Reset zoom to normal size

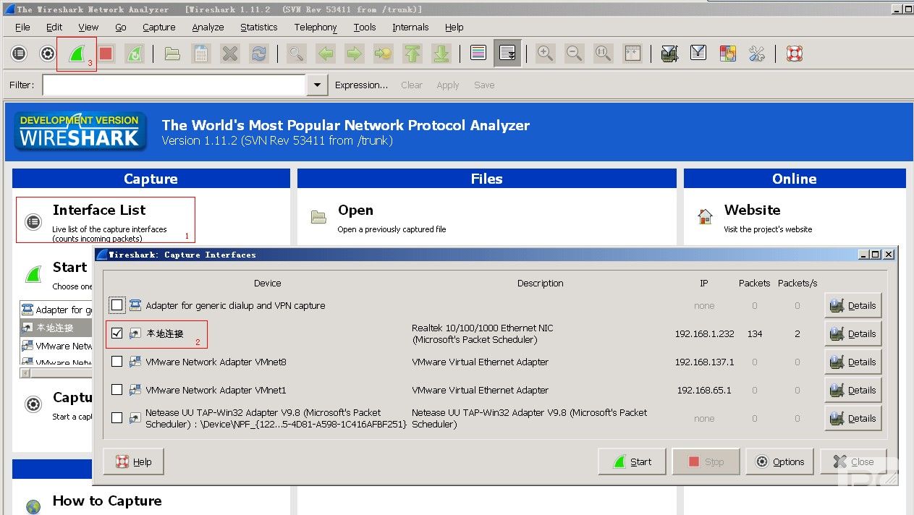tap(603, 54)
